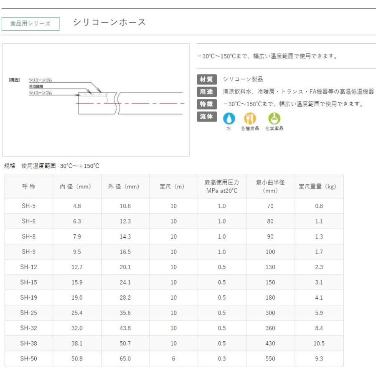
Task: Click inner diameter value 12.7
Action: click(x=77, y=267)
